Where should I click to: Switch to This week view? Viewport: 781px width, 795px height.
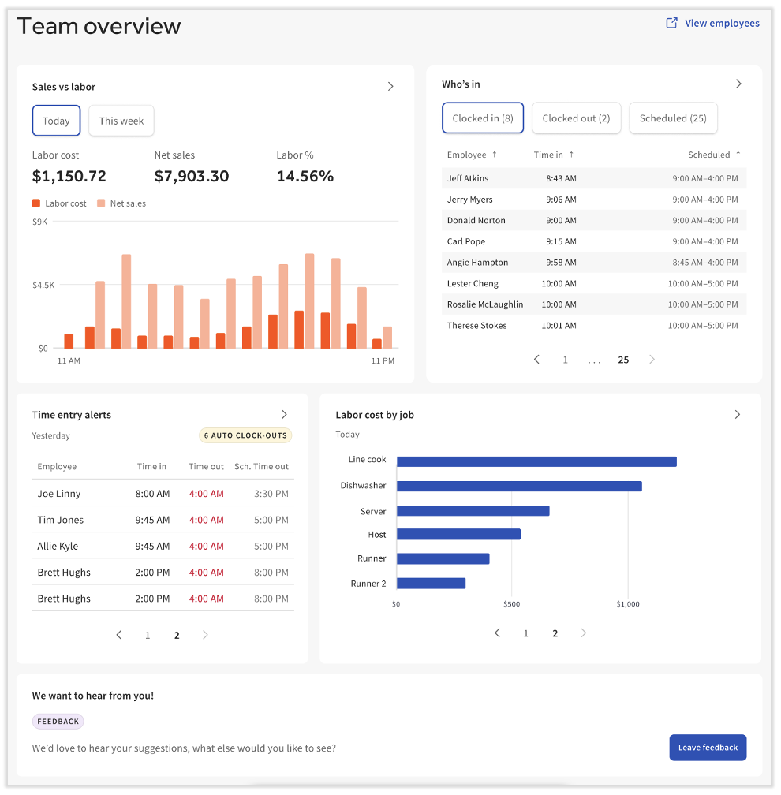(121, 121)
